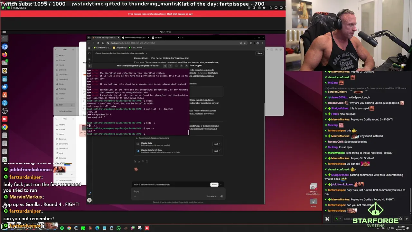
Task: Click Install for Claude Code for VS Code
Action: 216,151
